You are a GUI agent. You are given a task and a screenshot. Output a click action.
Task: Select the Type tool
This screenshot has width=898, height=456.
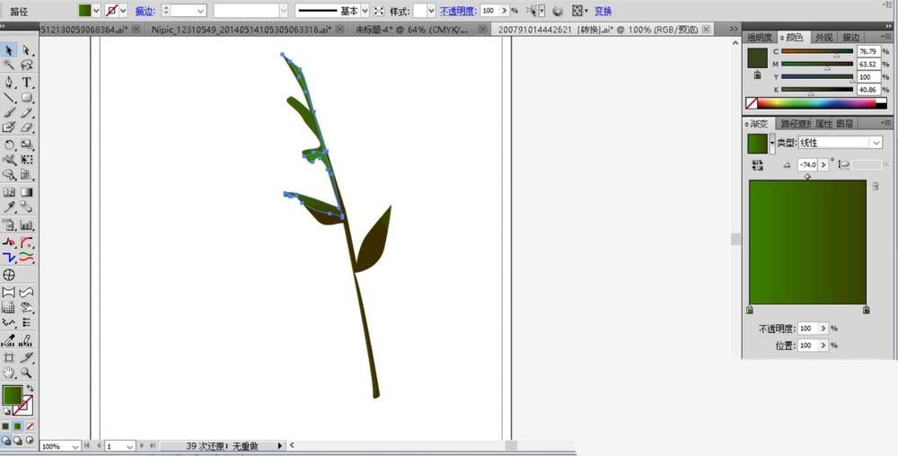(x=26, y=83)
